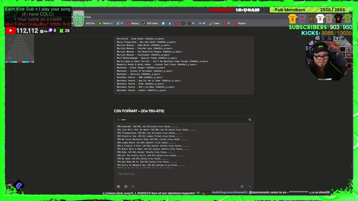
Task: Select CSV row 787 Never Miss A Beat
Action: [x=154, y=149]
